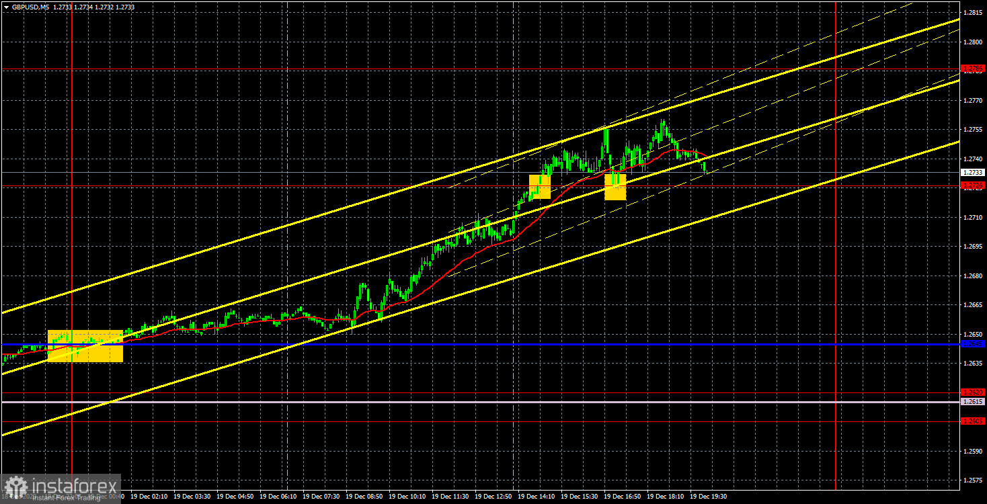Select the red 1.2786 price level tag
Viewport: 987px width, 504px height.
[x=973, y=69]
